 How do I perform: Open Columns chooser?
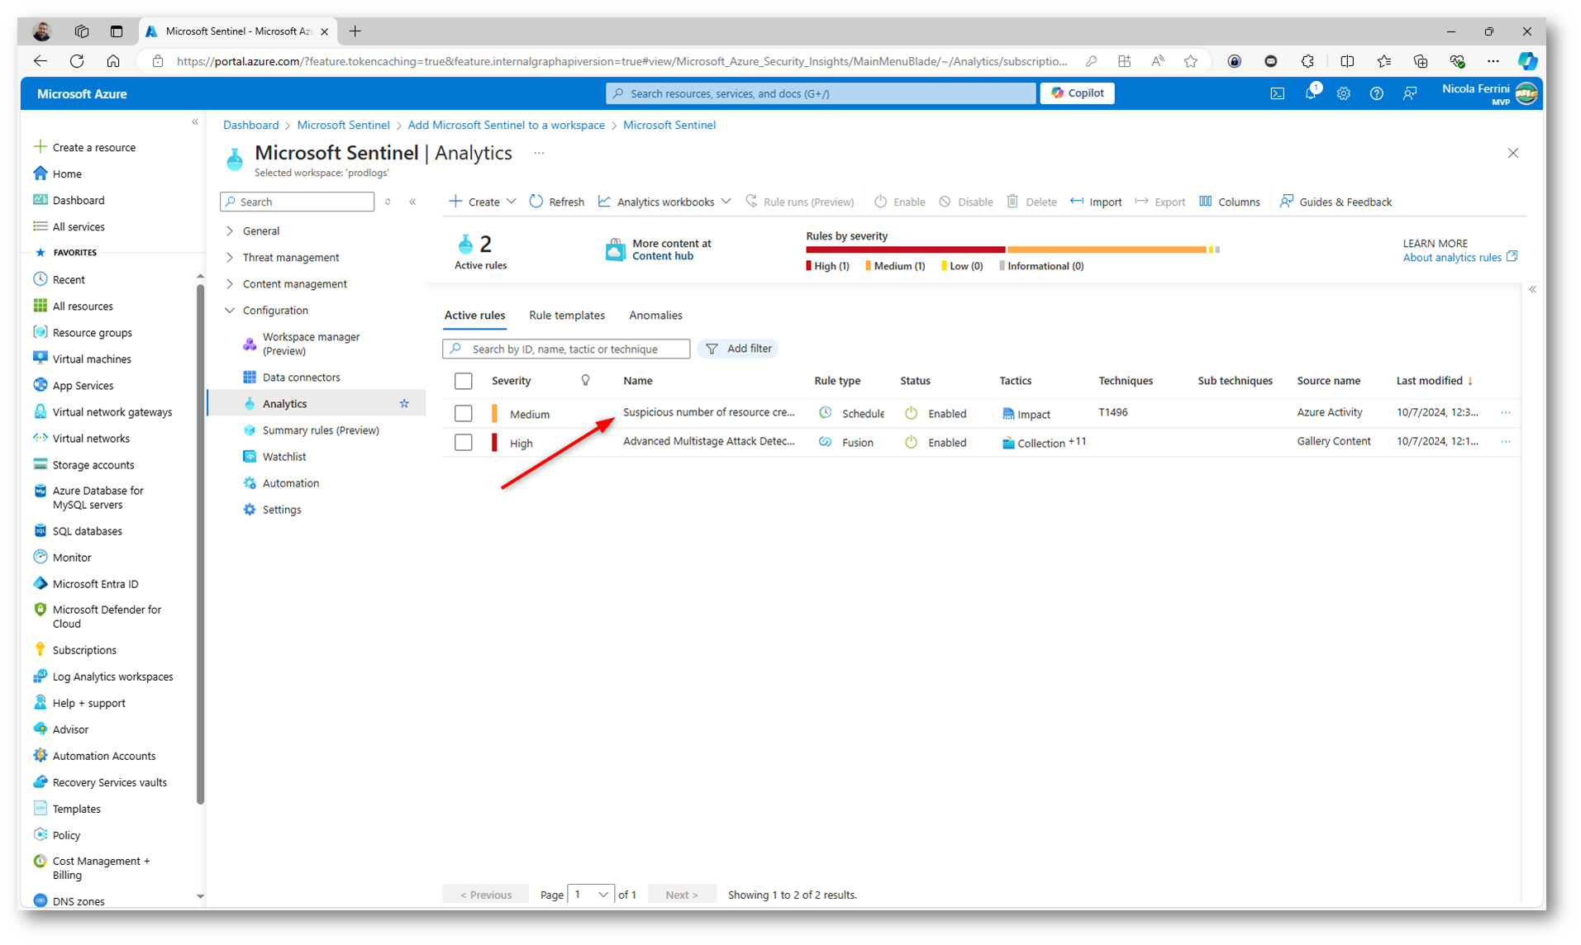click(x=1229, y=202)
